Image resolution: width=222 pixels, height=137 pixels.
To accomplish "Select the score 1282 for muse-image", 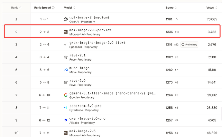I will [169, 70].
